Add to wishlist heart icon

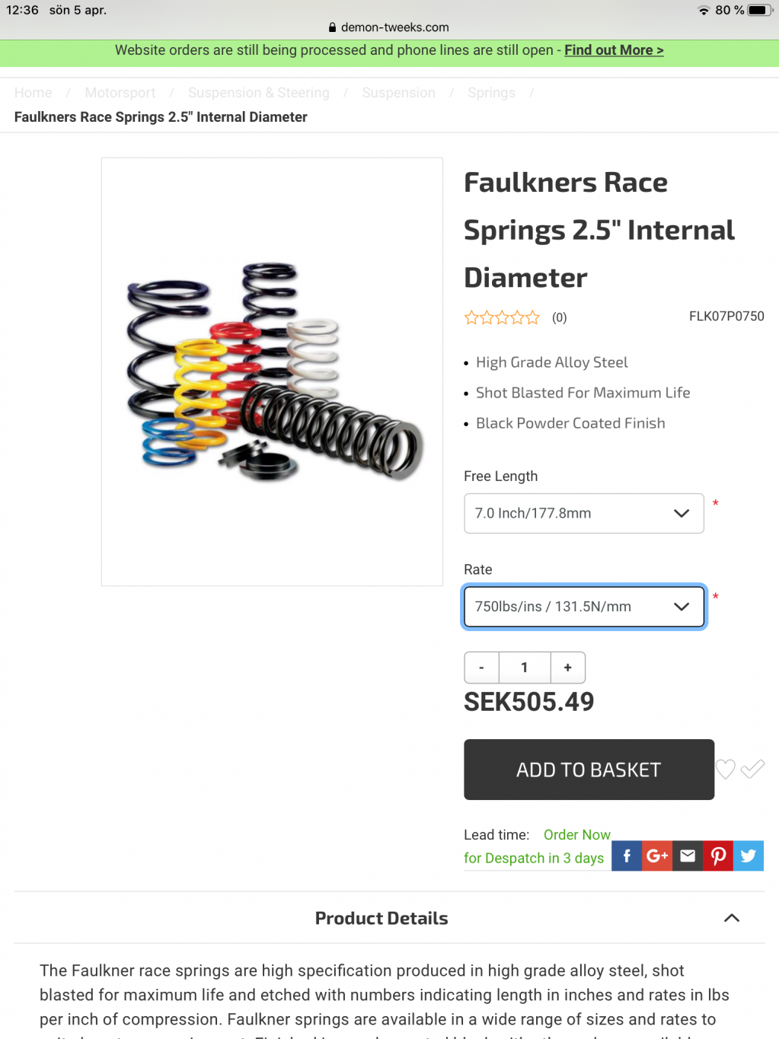click(x=726, y=770)
